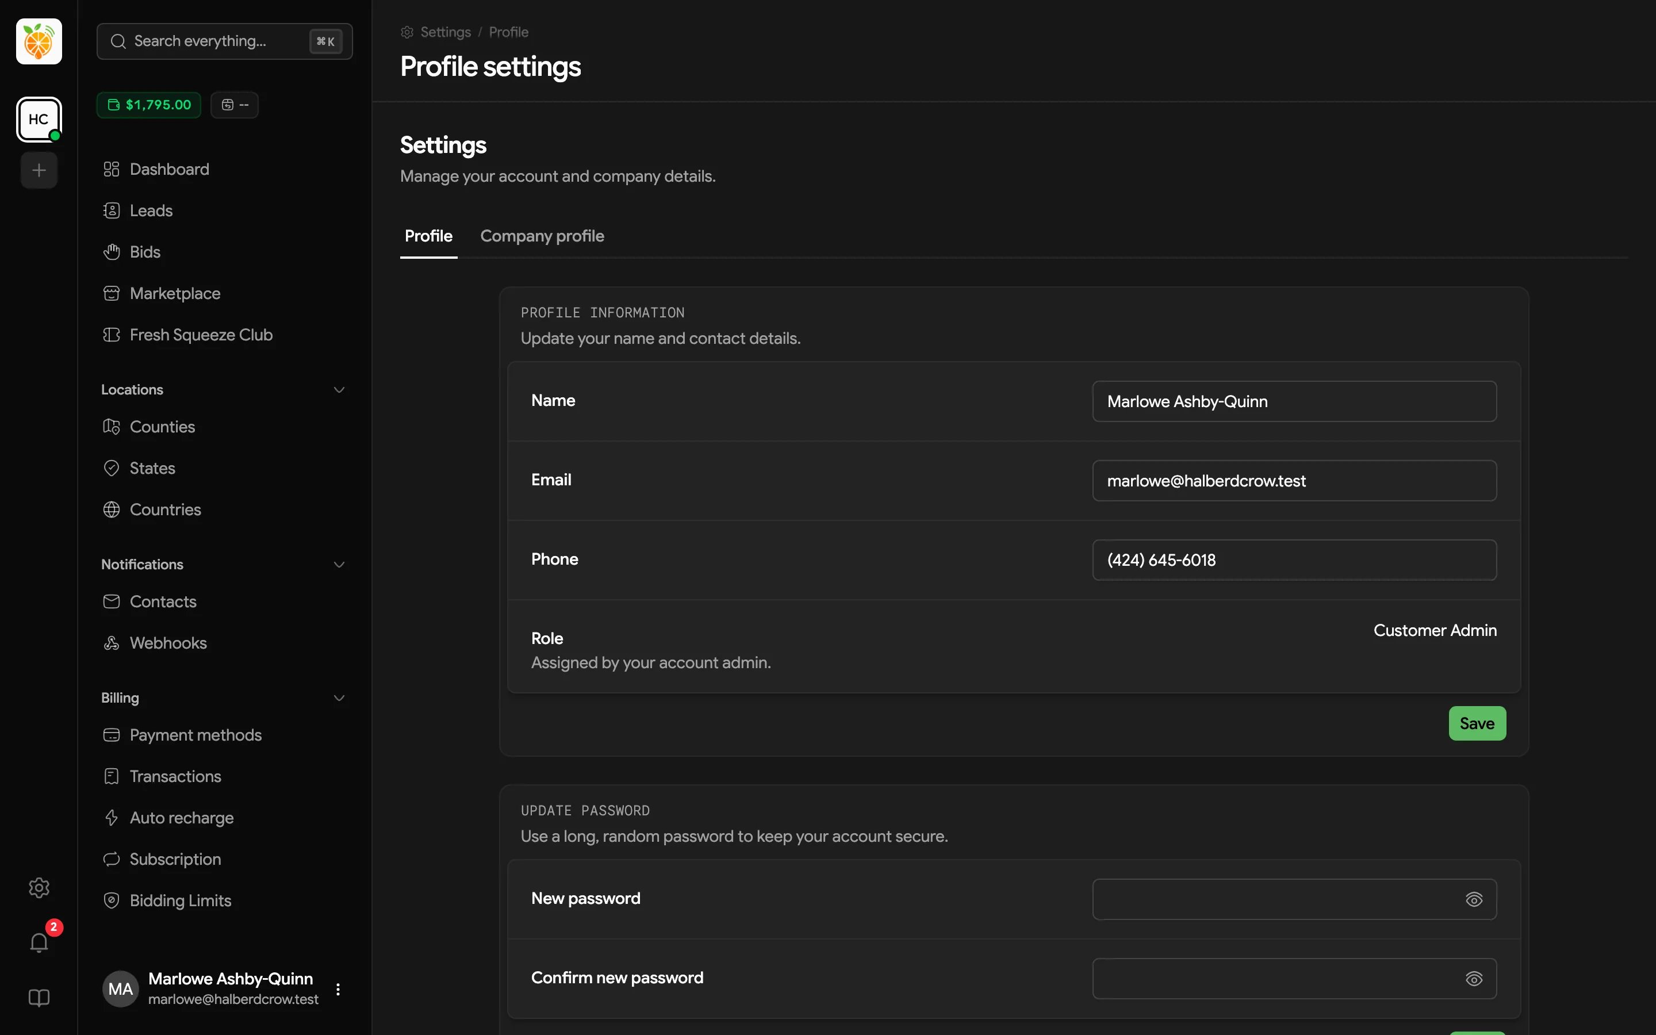This screenshot has height=1035, width=1656.
Task: Switch to the Profile tab
Action: point(428,236)
